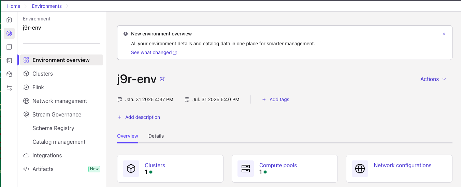Click Add tags button
Image resolution: width=461 pixels, height=187 pixels.
click(x=275, y=99)
